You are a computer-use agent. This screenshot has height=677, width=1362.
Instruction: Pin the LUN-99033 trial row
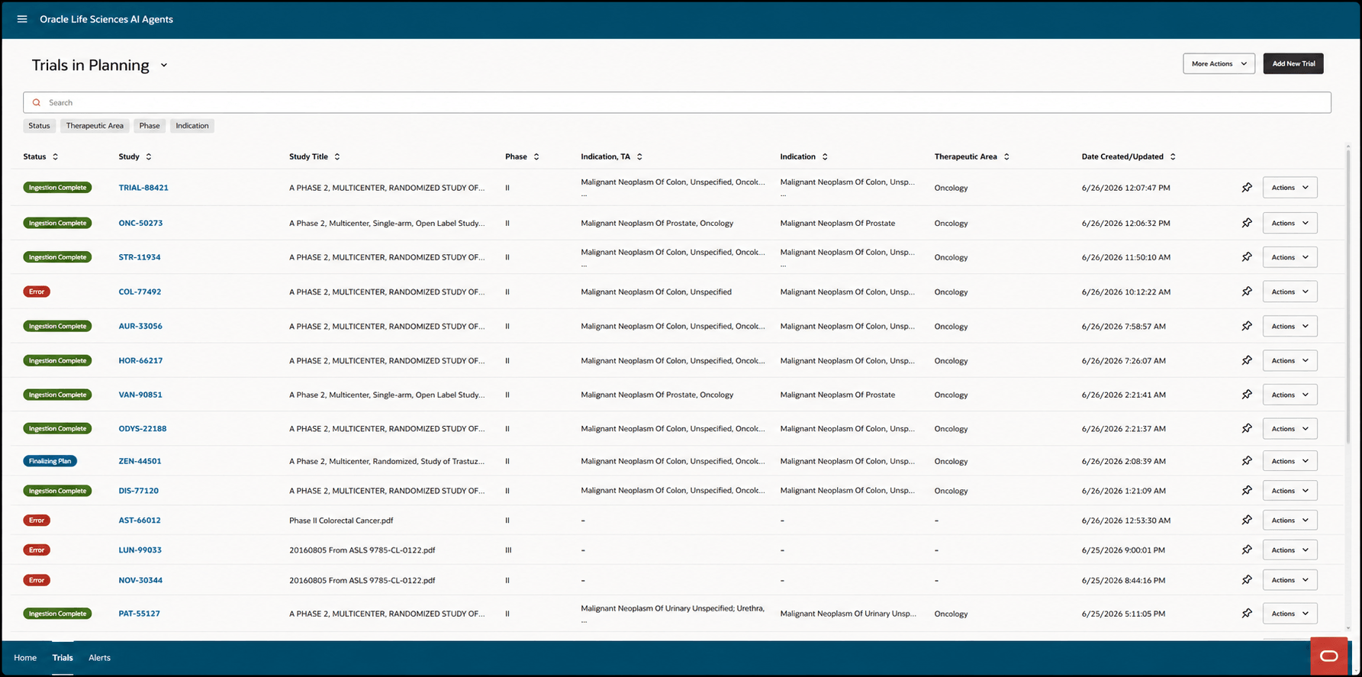(1247, 550)
